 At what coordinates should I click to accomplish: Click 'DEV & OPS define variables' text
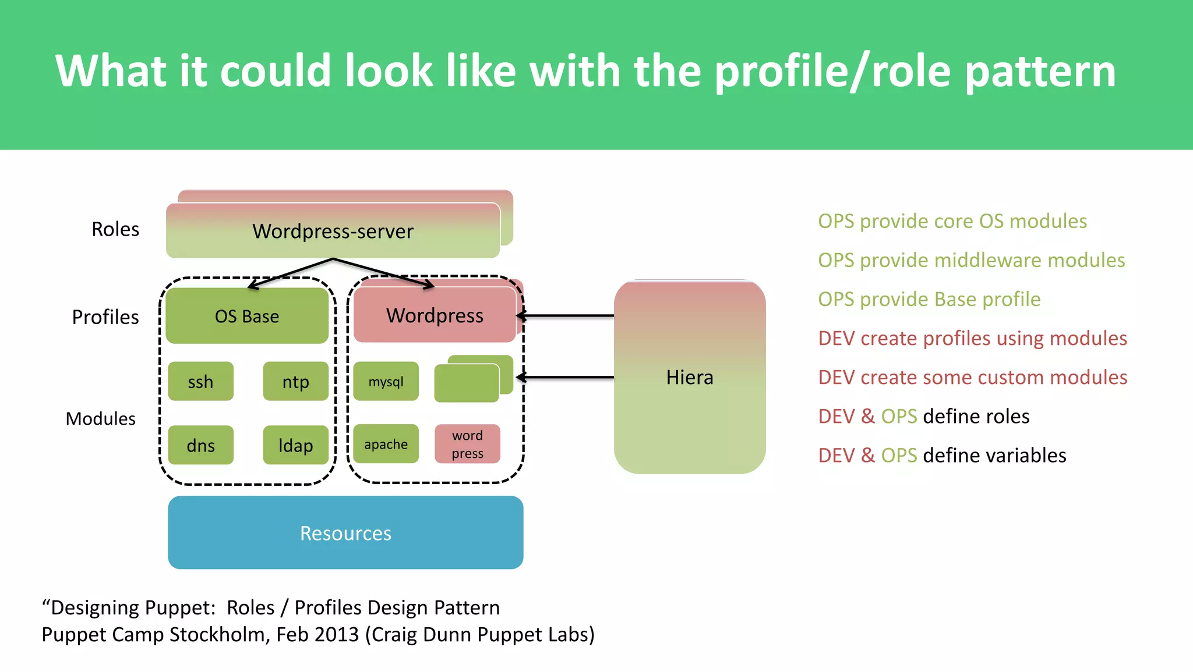[x=942, y=455]
